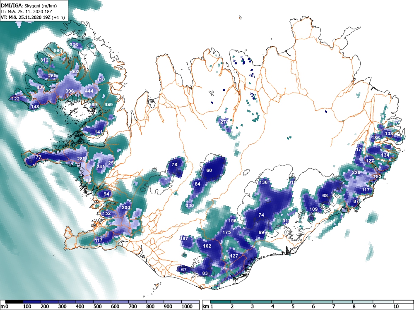The height and width of the screenshot is (310, 414).
Task: Click the 'VT: Mið. 25.11.2020 19Z (+1 h)' line
Action: pos(32,17)
